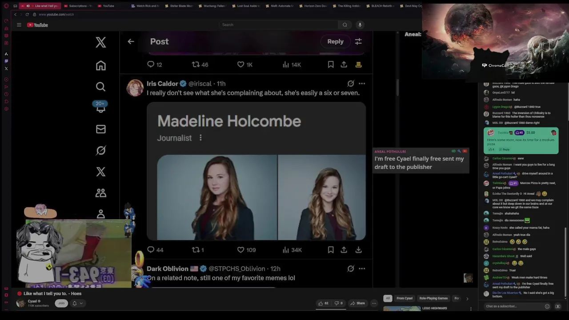Open more options on Dark Oblivion's reply
The image size is (569, 320).
coord(362,268)
